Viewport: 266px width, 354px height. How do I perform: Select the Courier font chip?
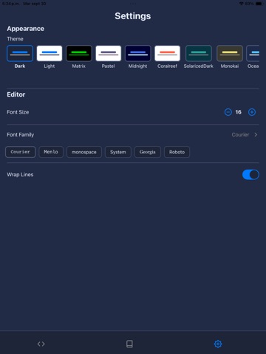(x=21, y=152)
